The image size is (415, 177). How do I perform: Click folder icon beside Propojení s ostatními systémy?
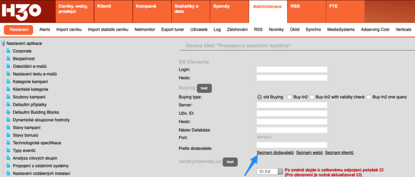[x=8, y=166]
